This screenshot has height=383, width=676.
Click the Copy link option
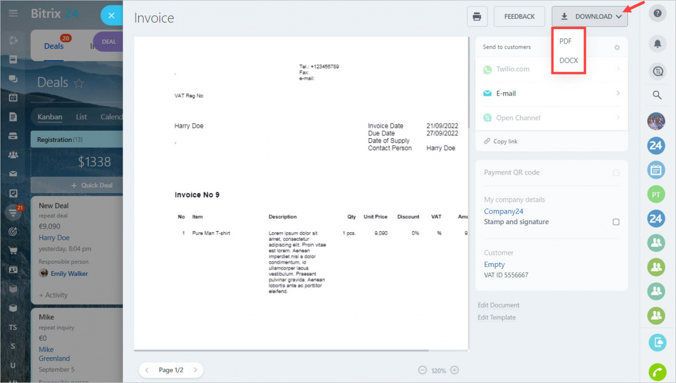tap(501, 141)
